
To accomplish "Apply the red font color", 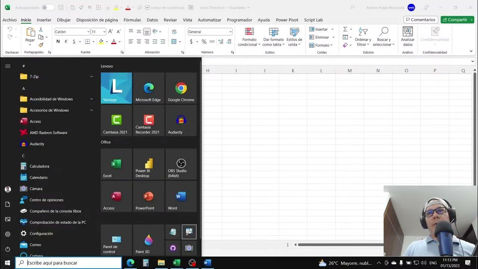I will tap(114, 41).
